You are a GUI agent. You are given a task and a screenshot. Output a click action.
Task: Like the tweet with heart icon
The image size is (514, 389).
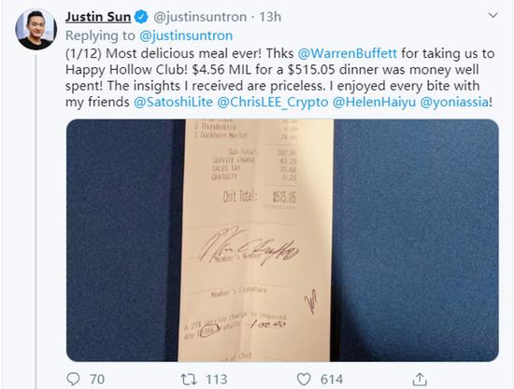[304, 379]
